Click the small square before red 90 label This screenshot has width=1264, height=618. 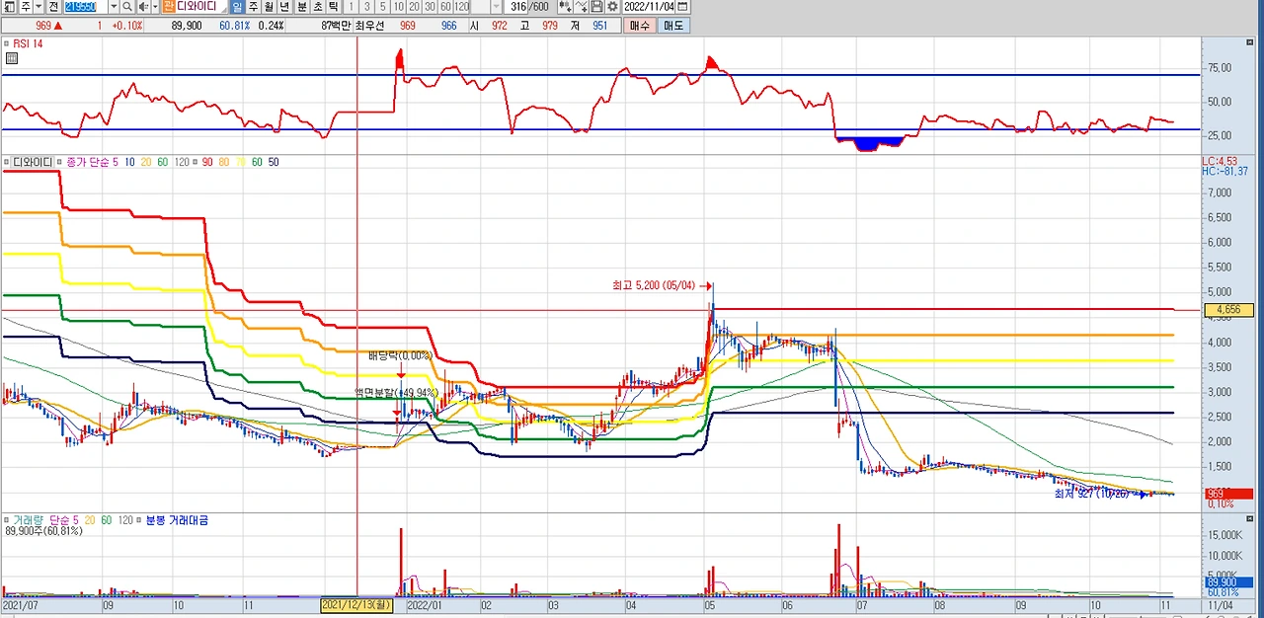tap(195, 162)
